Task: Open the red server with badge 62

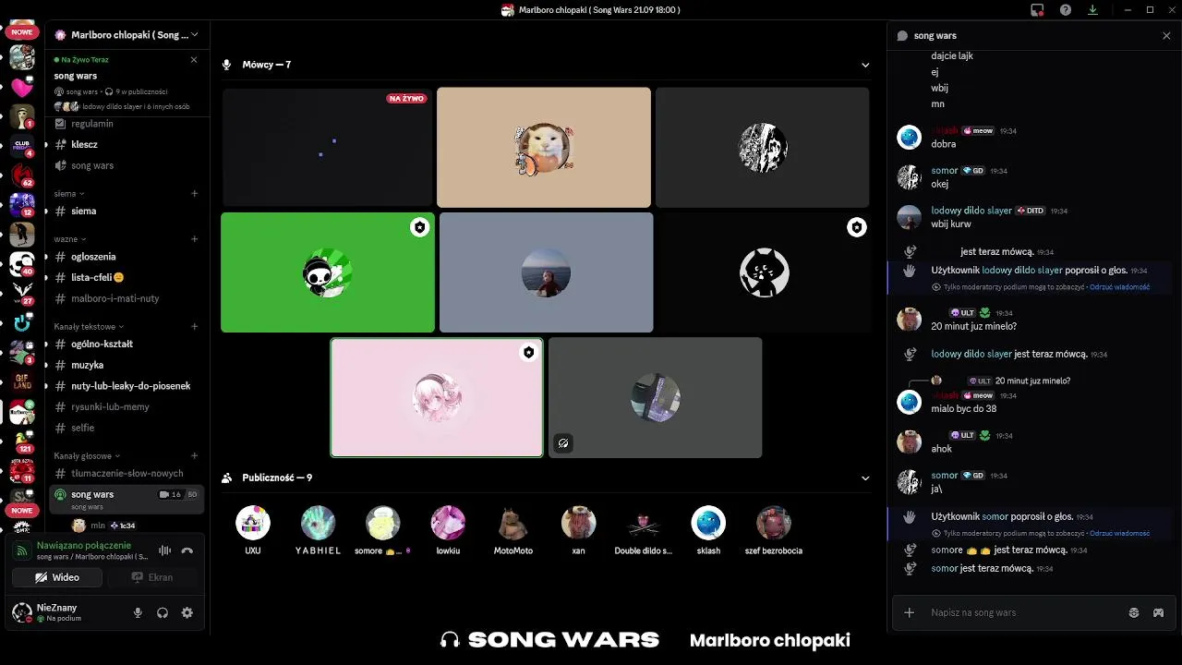Action: coord(22,176)
